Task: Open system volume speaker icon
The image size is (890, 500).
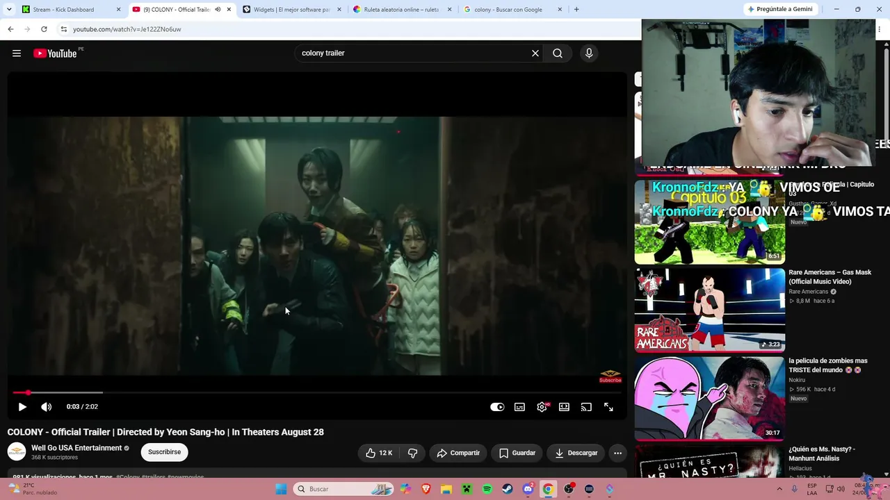Action: coord(840,489)
